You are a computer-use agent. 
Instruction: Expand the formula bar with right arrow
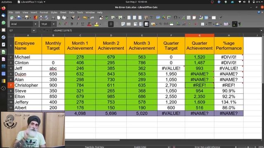(261, 30)
